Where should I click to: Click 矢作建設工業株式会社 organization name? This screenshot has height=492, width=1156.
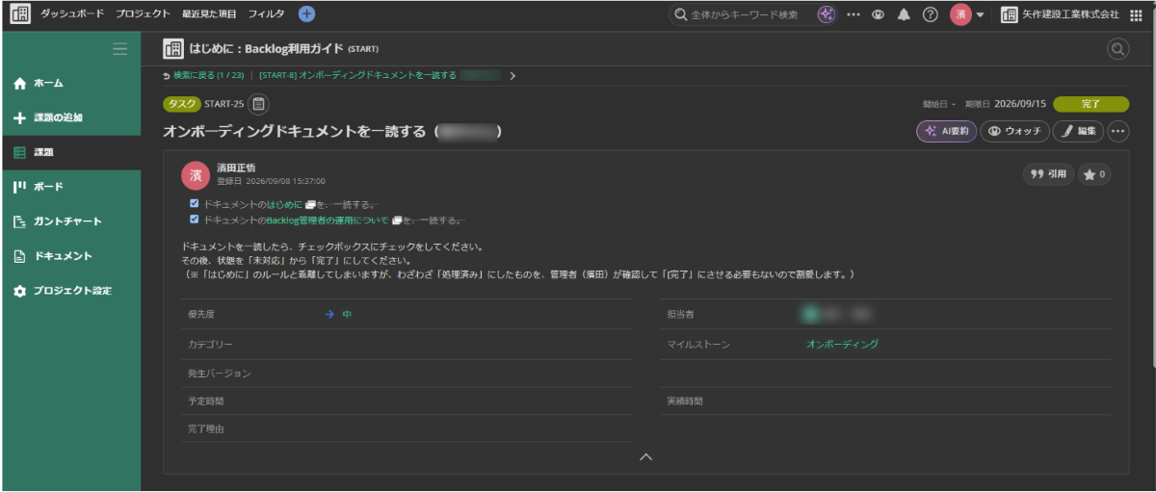1070,14
